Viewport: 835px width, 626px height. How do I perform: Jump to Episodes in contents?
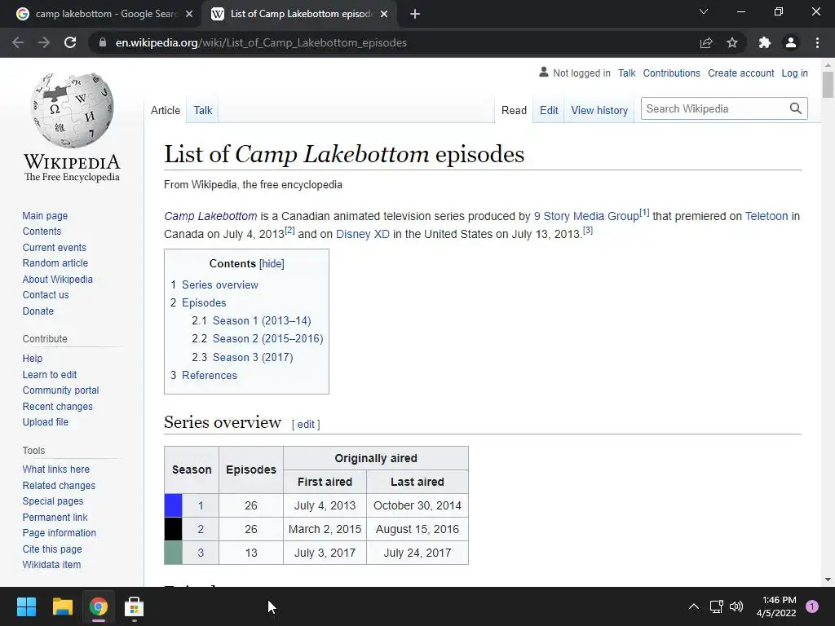click(x=204, y=302)
